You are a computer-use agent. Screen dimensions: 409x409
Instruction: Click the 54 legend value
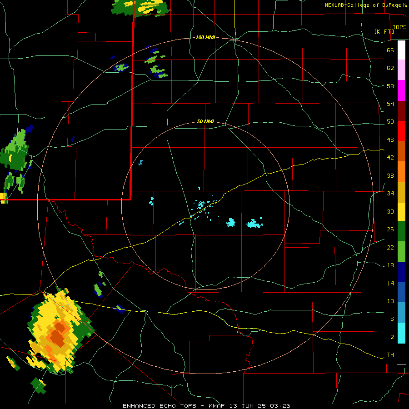tap(390, 104)
